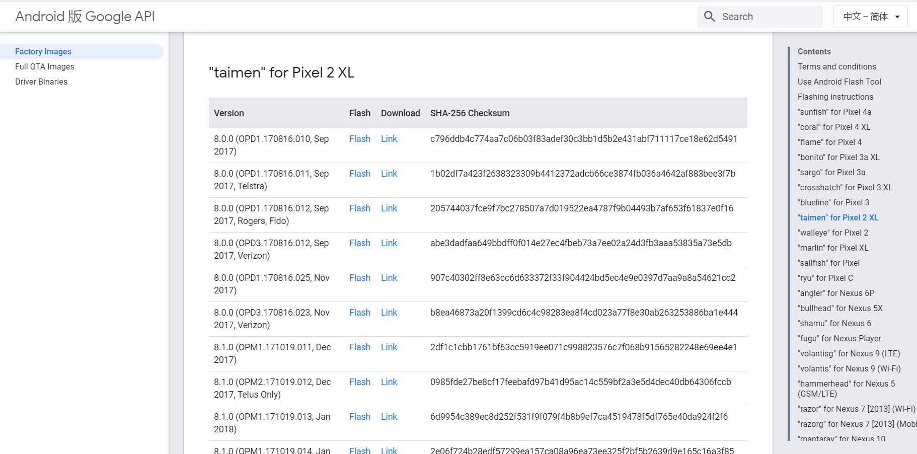Viewport: 917px width, 454px height.
Task: Select checksum starting with c796ddb4c774
Action: [584, 139]
